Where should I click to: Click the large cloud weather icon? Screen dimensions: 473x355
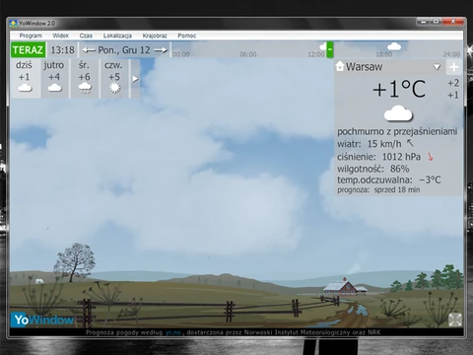click(398, 113)
